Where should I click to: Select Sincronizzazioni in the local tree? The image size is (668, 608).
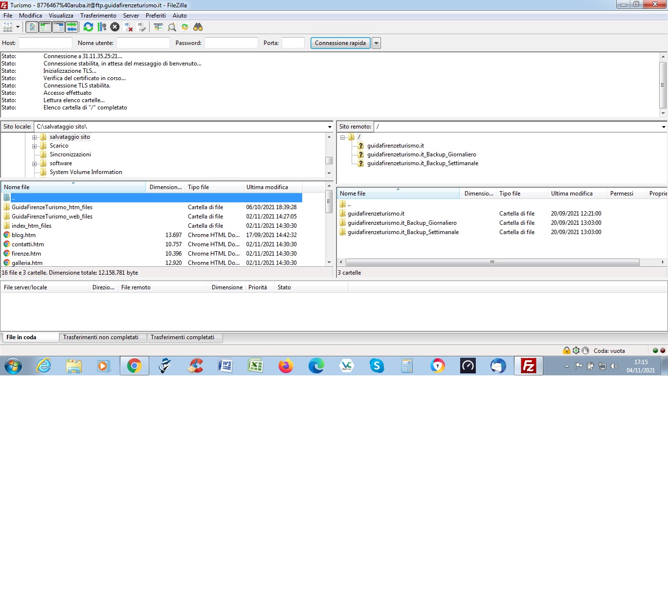point(70,154)
